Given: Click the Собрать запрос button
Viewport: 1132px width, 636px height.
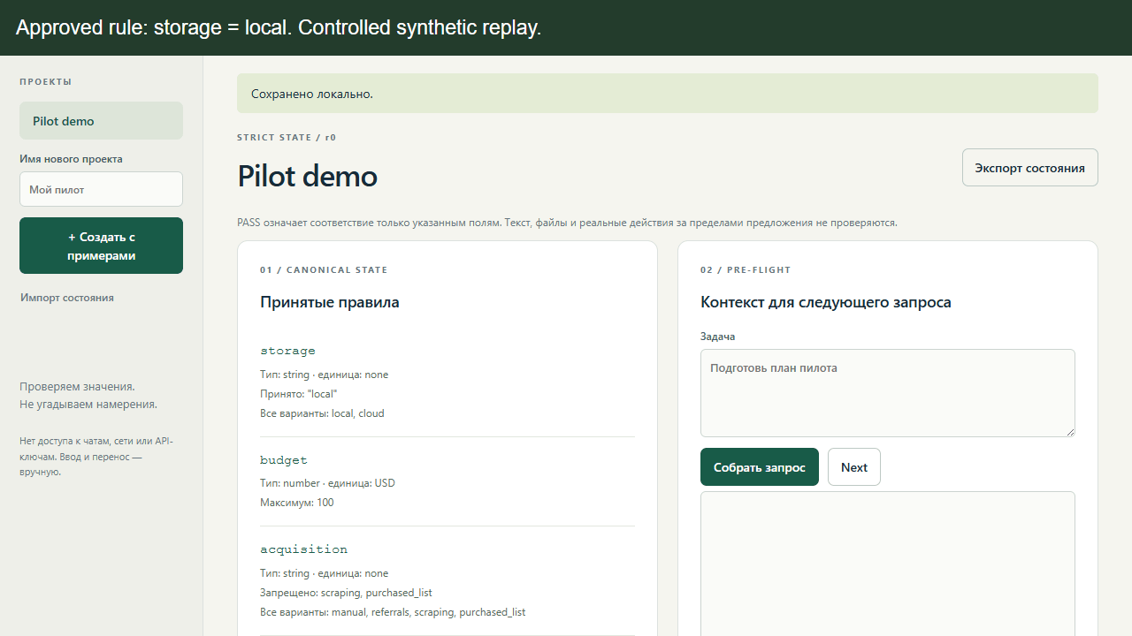Looking at the screenshot, I should [759, 467].
